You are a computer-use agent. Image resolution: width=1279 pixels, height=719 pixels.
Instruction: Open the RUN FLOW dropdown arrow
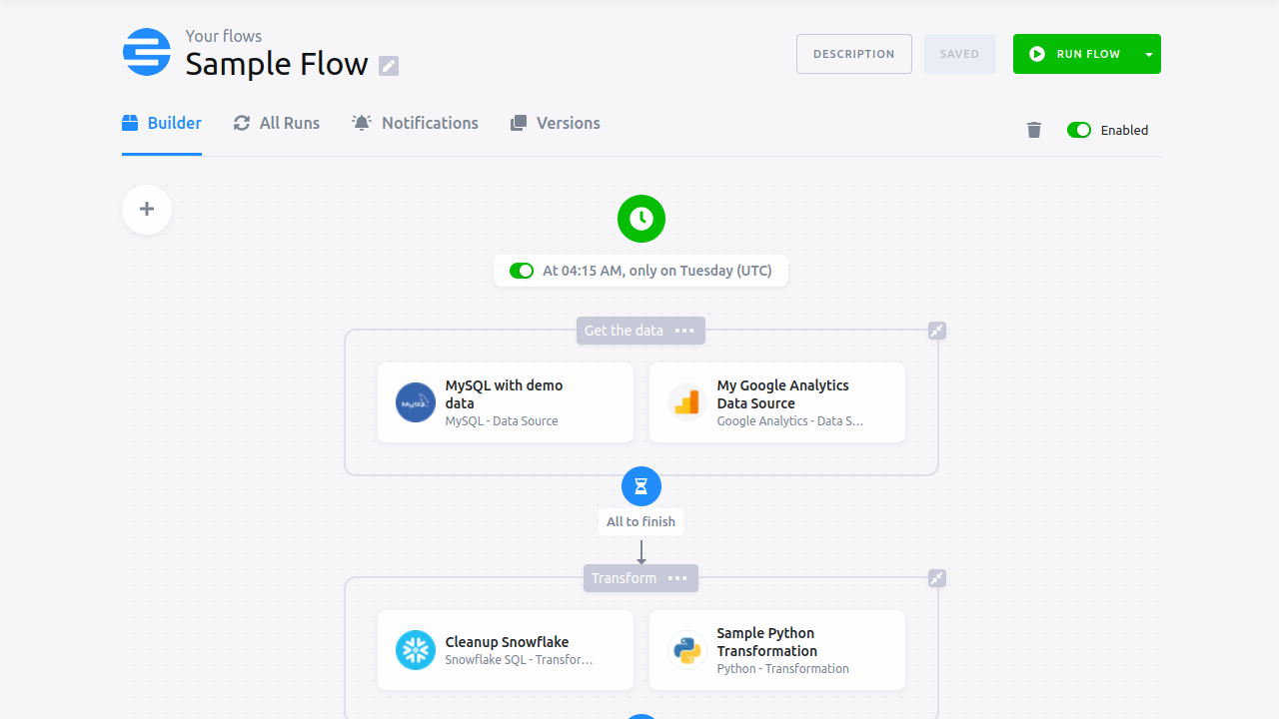(x=1148, y=54)
